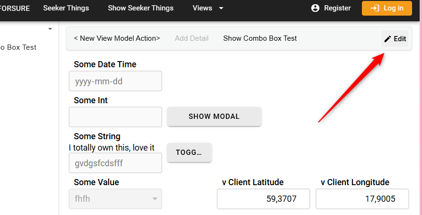This screenshot has height=215, width=422.
Task: Click the greyed-out Add Detail action
Action: [192, 38]
